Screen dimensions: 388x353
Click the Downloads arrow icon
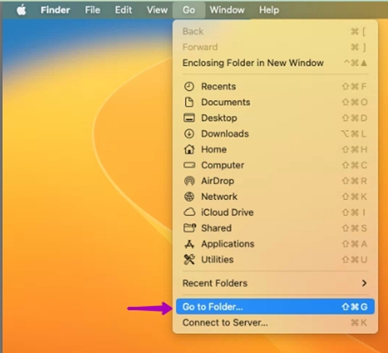[189, 134]
